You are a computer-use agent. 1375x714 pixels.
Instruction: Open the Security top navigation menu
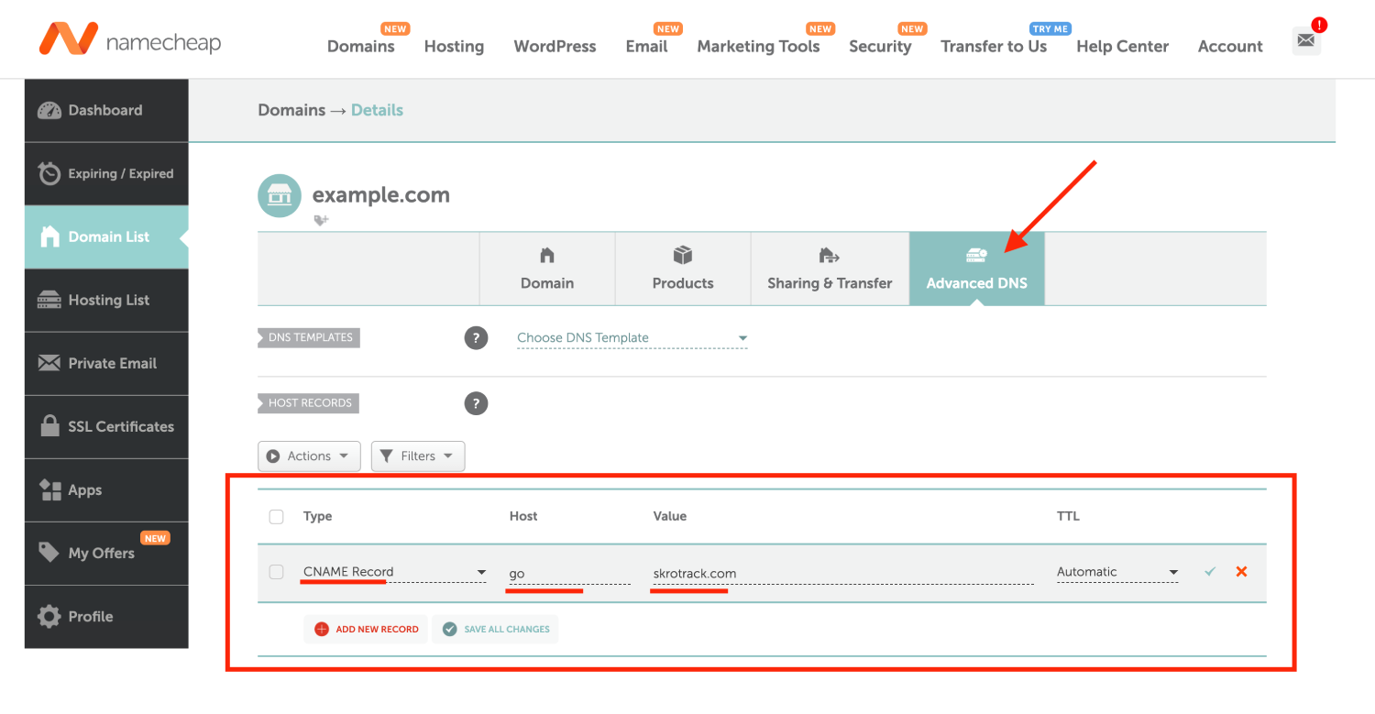click(x=880, y=46)
